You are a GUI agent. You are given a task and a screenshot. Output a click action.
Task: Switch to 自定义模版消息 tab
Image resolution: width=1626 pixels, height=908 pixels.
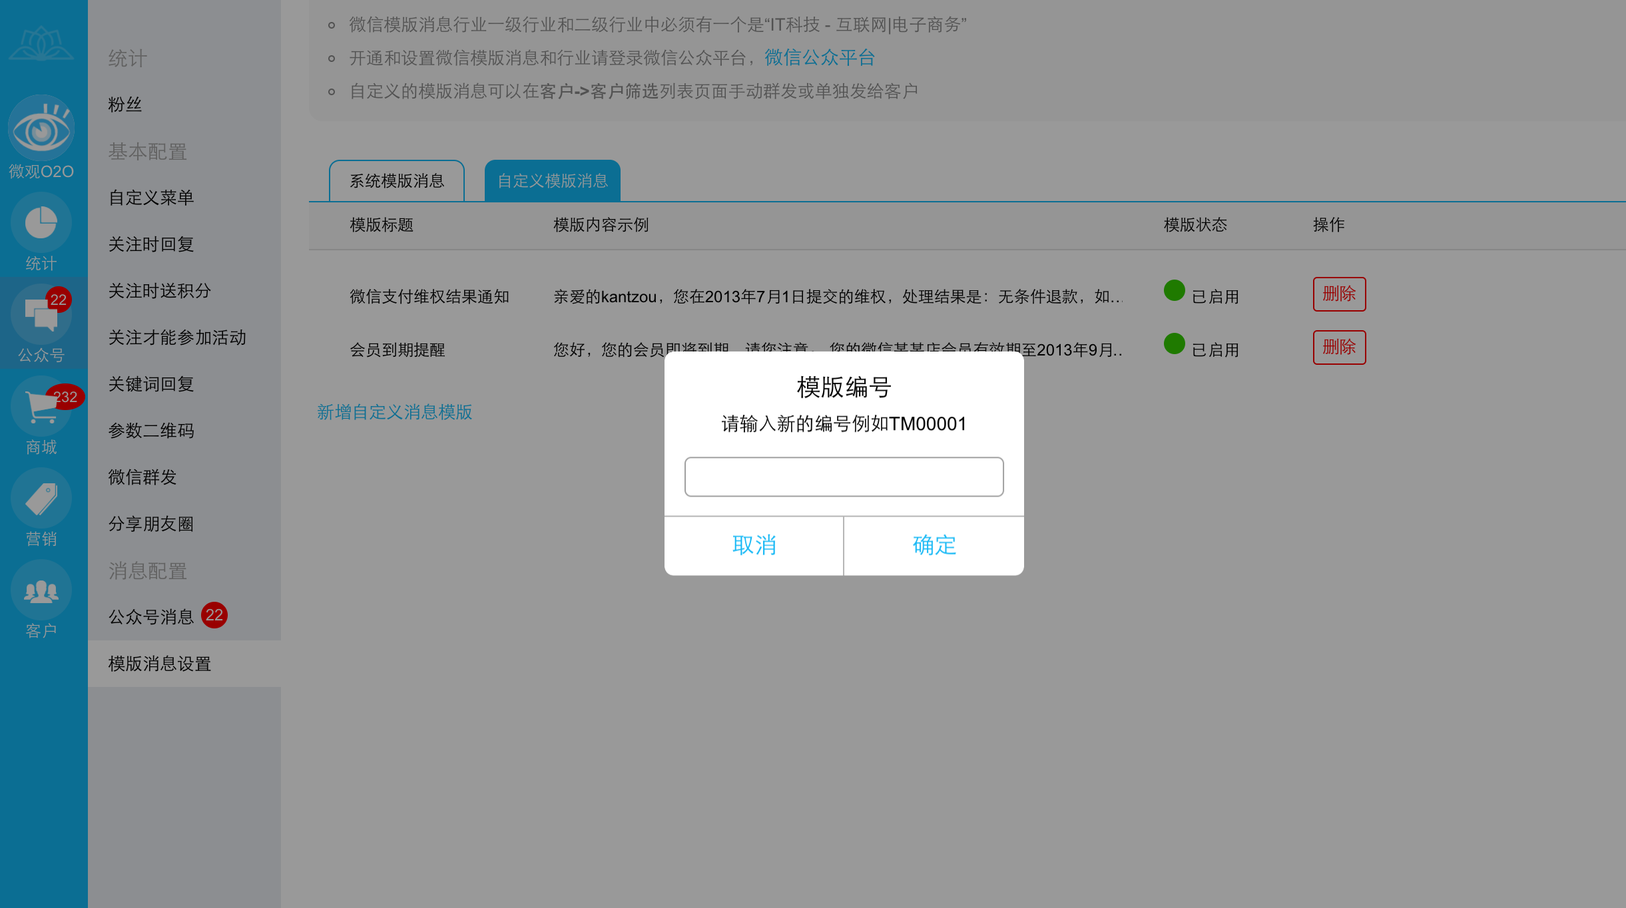(553, 181)
